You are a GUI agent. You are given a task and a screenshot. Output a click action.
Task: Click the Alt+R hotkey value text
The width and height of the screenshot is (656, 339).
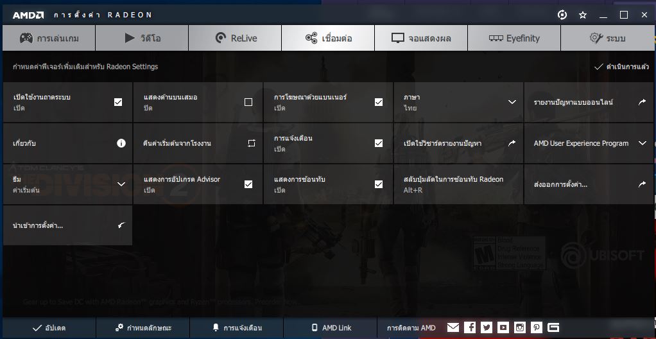(x=413, y=190)
